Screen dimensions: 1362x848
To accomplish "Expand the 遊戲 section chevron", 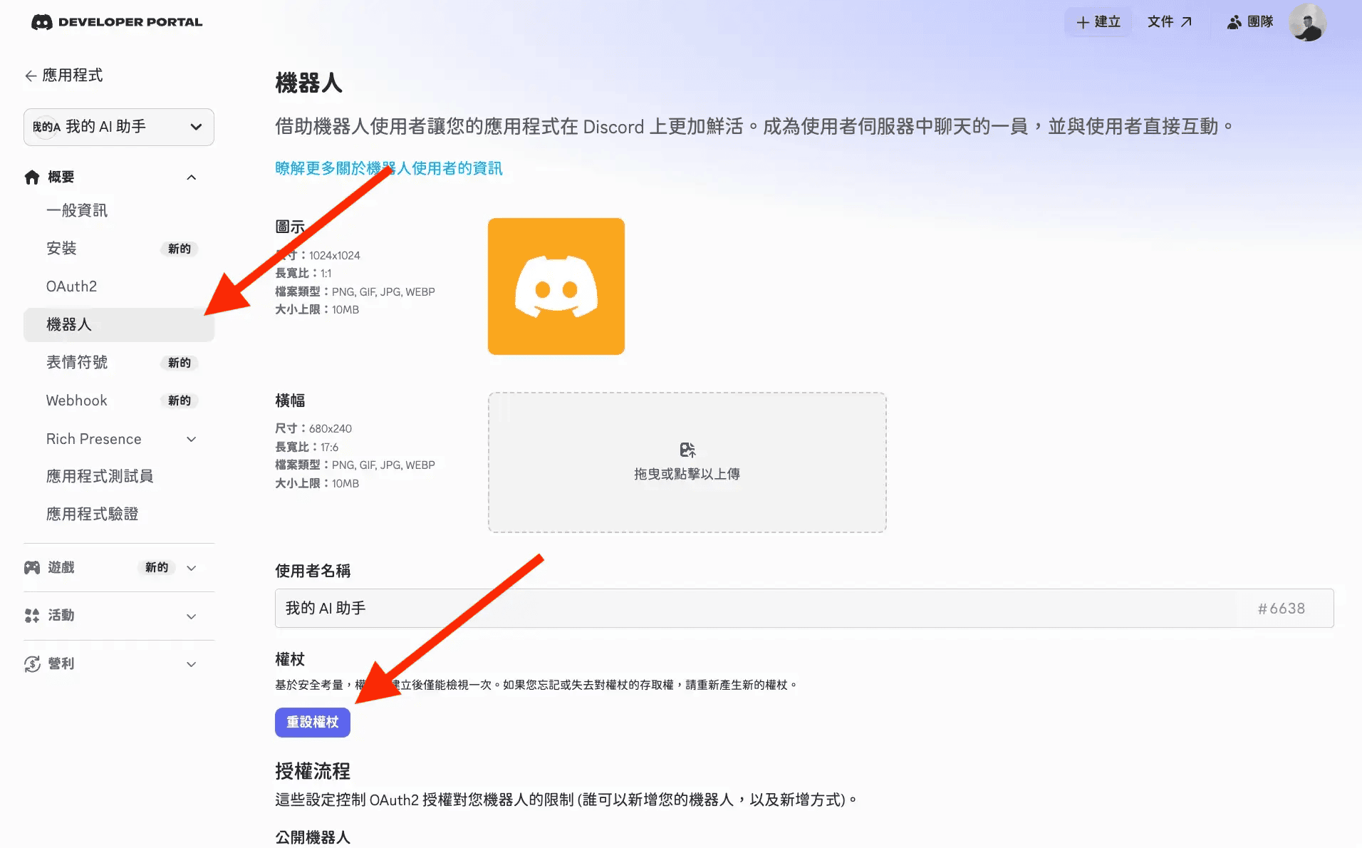I will pos(192,568).
